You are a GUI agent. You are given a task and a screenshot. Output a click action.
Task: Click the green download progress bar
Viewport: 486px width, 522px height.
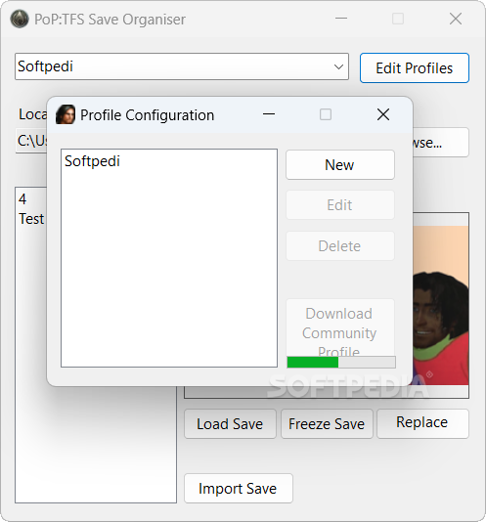[x=341, y=363]
